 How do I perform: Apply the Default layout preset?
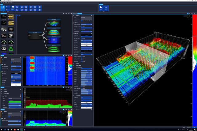[x=13, y=8]
